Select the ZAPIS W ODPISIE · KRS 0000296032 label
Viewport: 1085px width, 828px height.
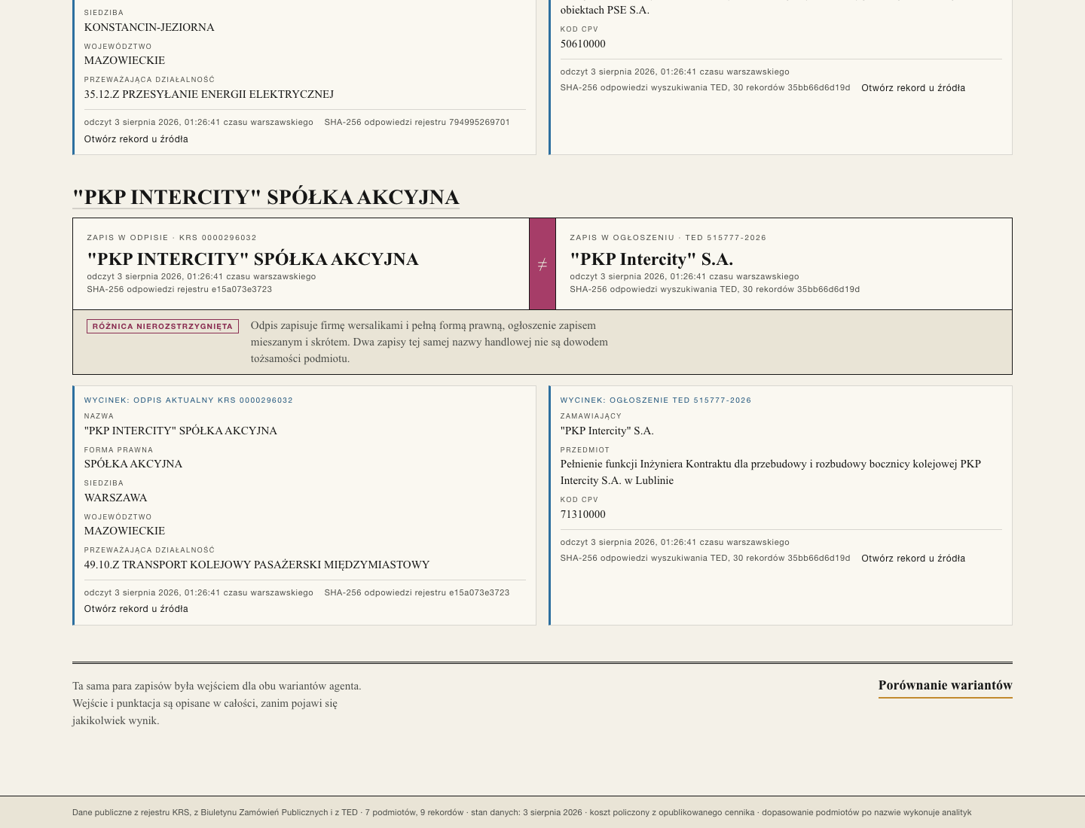[x=172, y=238]
